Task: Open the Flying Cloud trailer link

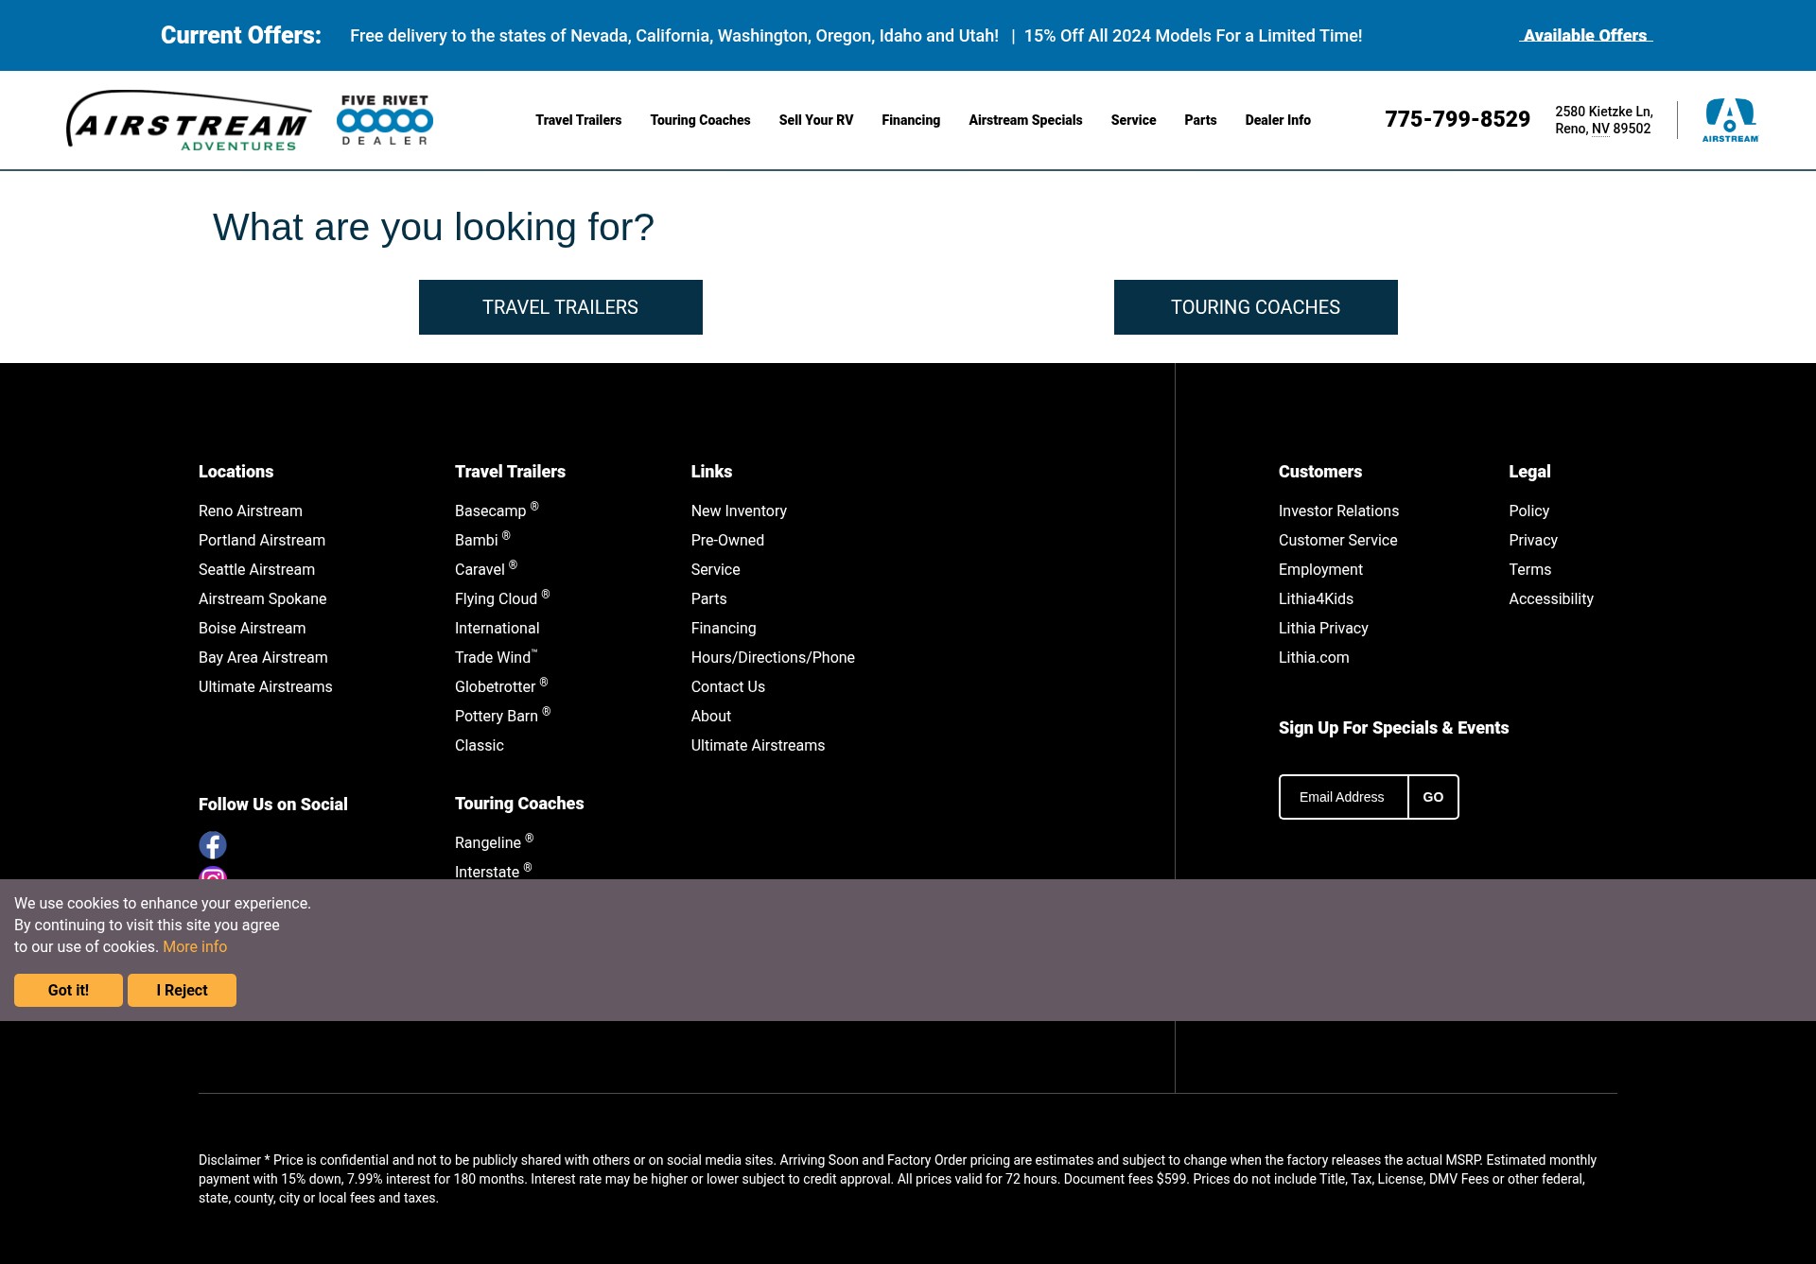Action: 502,598
